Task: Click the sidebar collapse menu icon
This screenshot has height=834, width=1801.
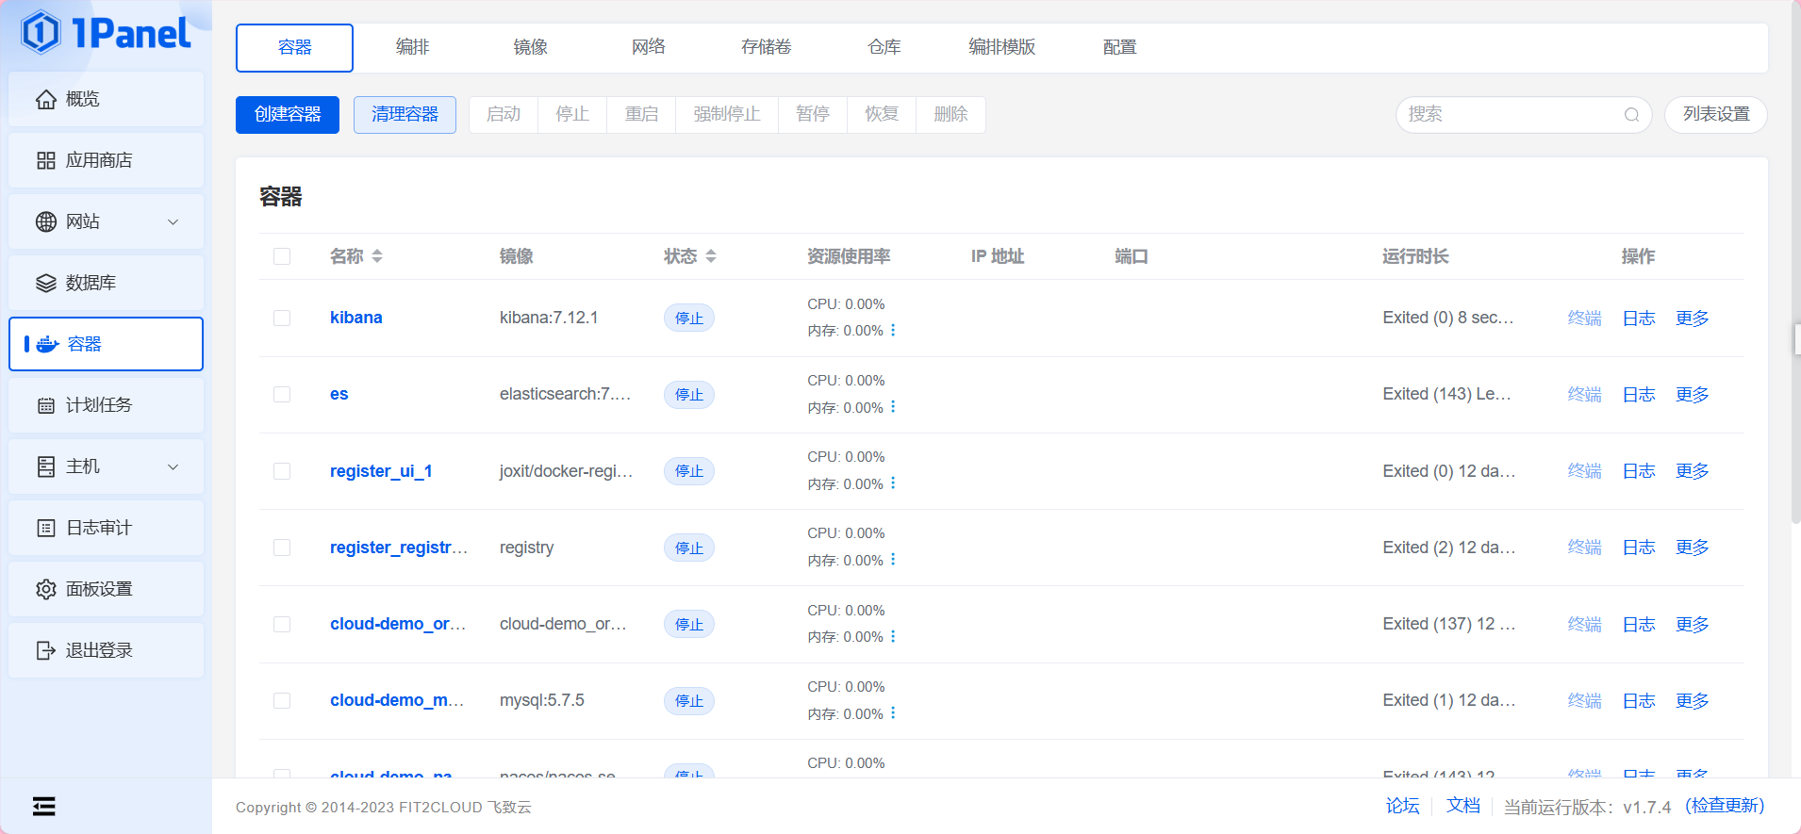Action: click(x=43, y=806)
